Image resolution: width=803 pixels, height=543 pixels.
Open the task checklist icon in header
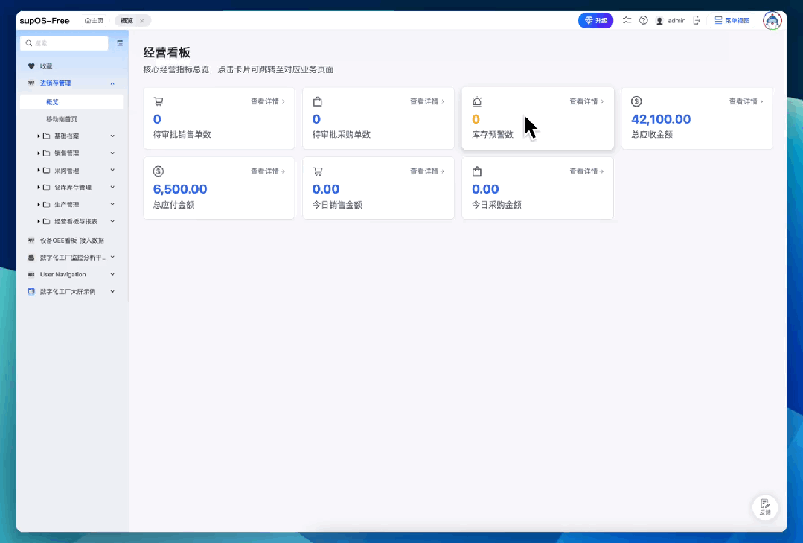tap(627, 21)
